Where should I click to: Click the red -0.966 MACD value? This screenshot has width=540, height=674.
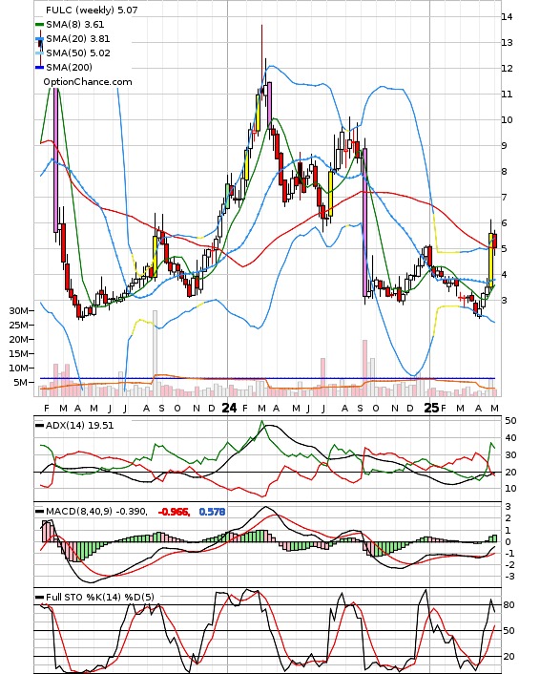pyautogui.click(x=174, y=512)
